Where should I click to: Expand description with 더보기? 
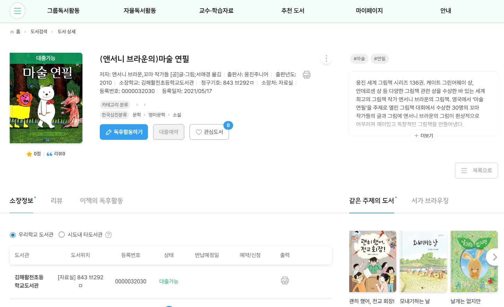424,136
